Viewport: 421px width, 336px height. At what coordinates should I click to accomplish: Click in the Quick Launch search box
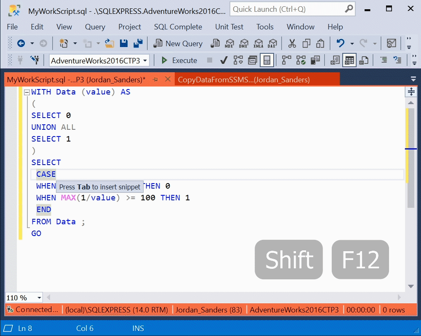click(293, 9)
